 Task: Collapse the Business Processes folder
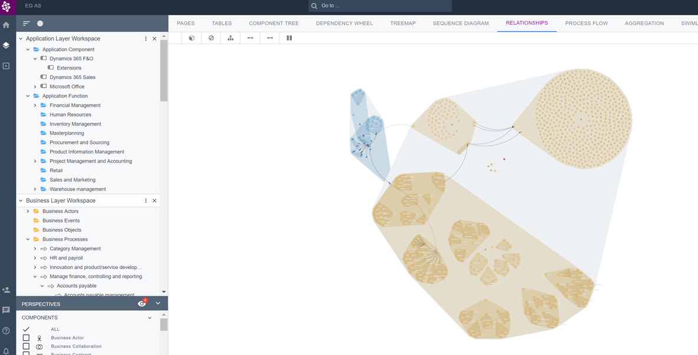[28, 239]
